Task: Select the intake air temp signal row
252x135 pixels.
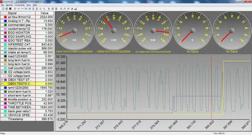Action: (x=27, y=52)
